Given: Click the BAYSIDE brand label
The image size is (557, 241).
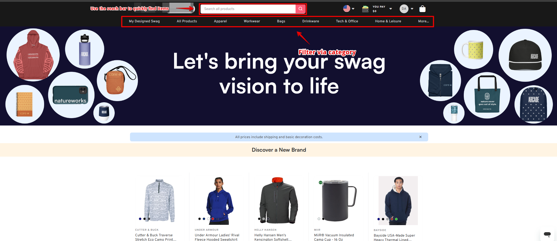Looking at the screenshot, I should click(380, 230).
